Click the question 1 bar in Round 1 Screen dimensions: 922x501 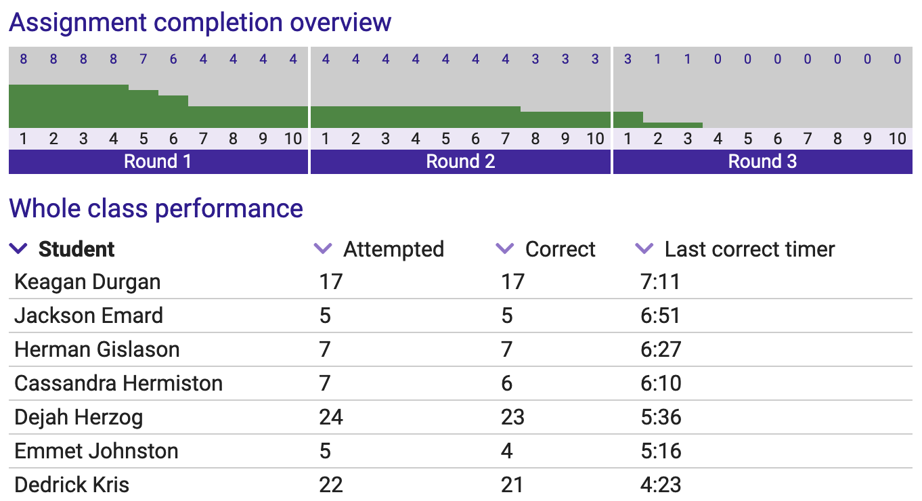coord(24,102)
